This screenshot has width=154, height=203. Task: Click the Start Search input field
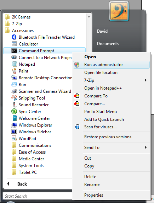point(38,196)
